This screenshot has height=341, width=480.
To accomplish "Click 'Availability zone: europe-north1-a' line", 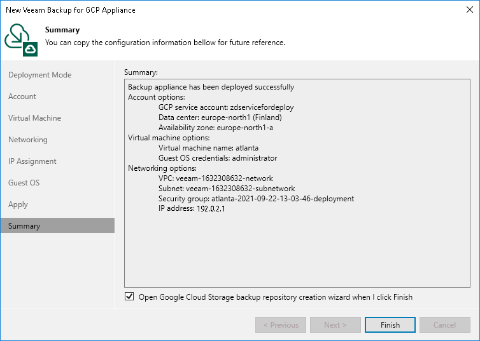I will [x=216, y=128].
